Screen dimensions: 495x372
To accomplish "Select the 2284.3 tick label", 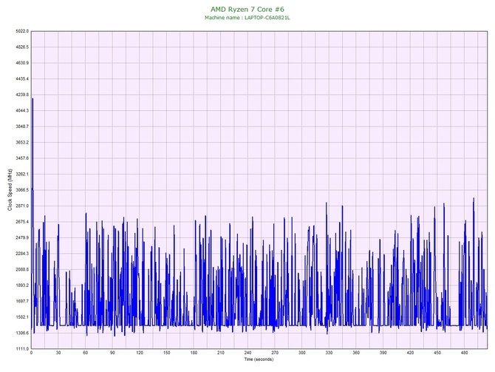I will coord(22,254).
